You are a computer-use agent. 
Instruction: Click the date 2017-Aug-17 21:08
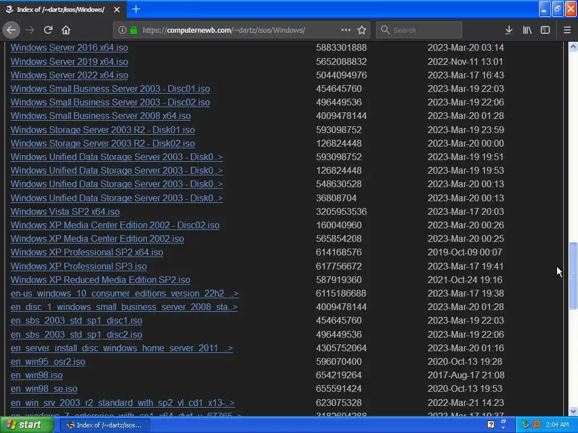tap(465, 375)
